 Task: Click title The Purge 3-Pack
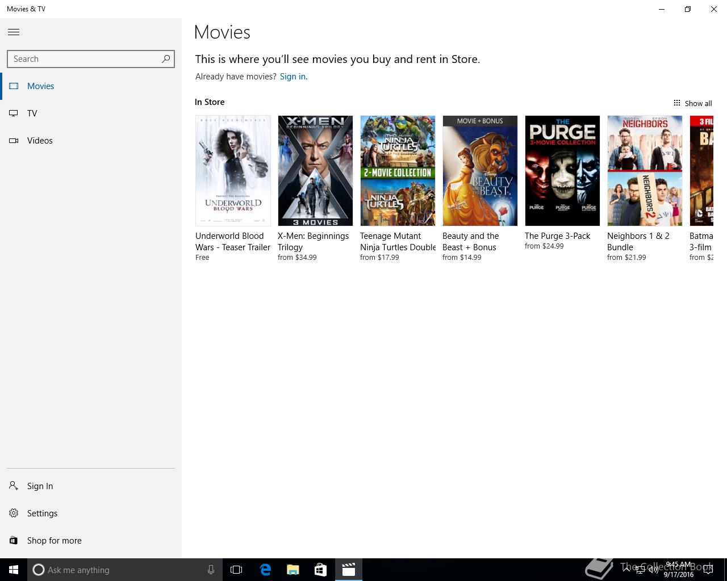click(x=558, y=236)
